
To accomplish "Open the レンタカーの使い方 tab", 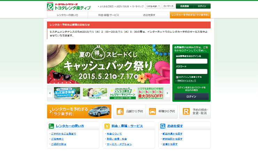I will click(x=68, y=15).
